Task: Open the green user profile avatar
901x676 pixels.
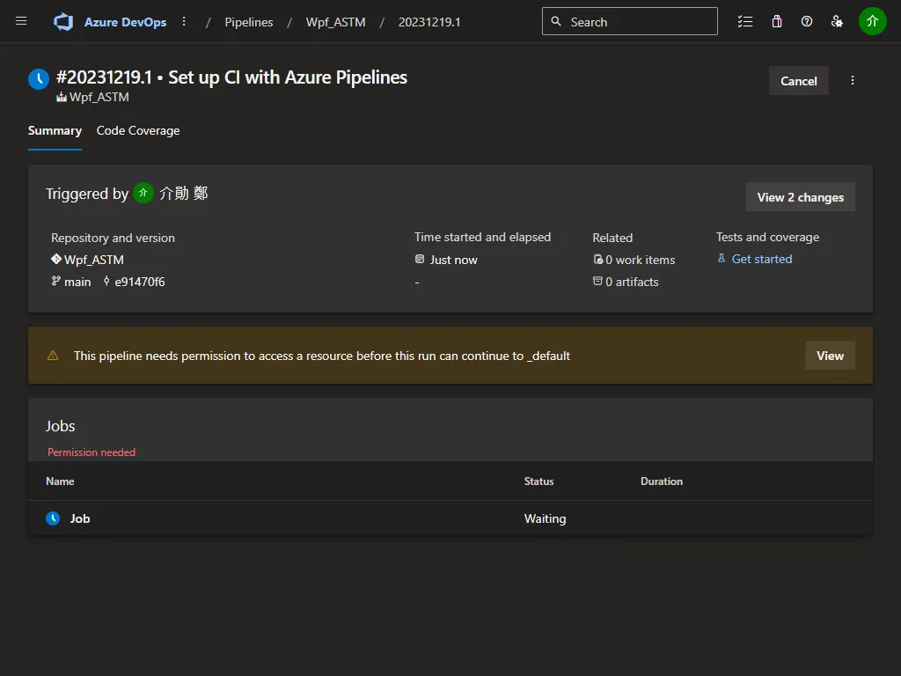Action: [x=872, y=21]
